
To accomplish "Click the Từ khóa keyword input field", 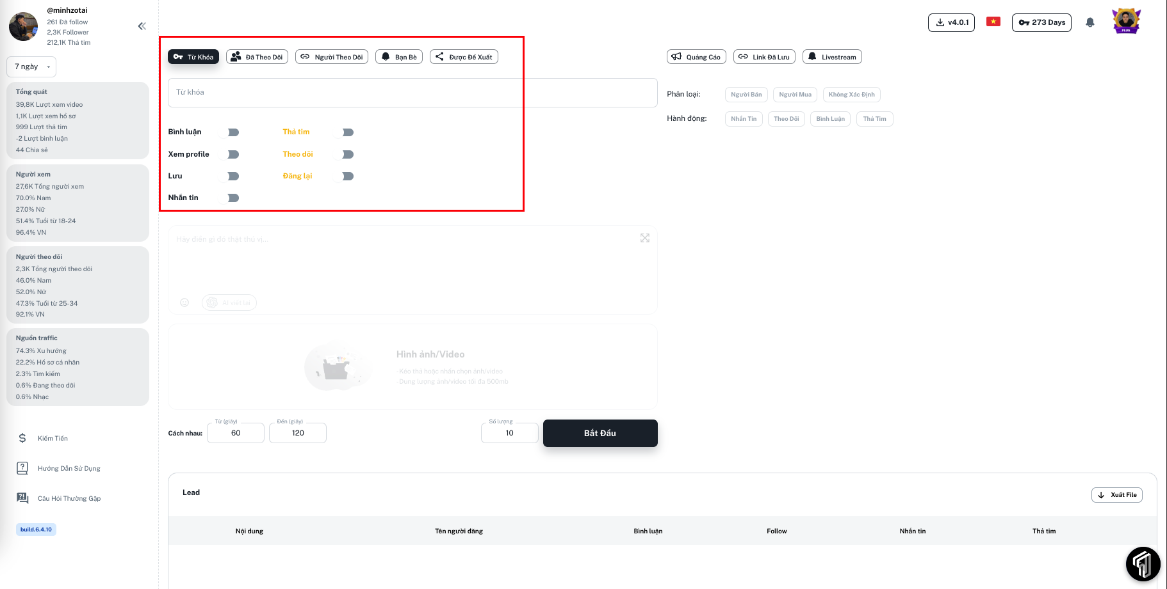I will 412,93.
